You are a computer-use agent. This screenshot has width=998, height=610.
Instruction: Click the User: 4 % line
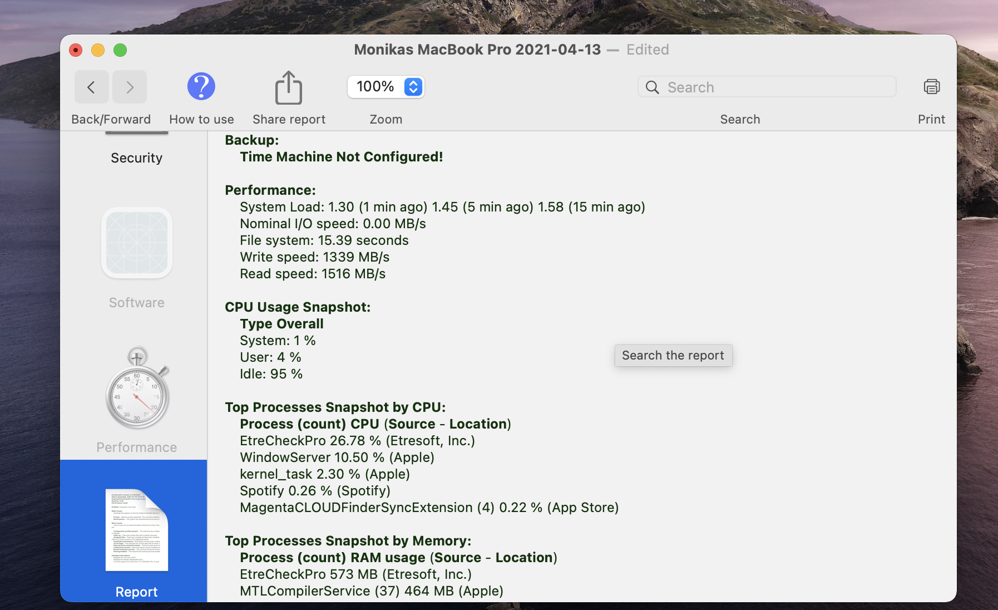pos(271,357)
